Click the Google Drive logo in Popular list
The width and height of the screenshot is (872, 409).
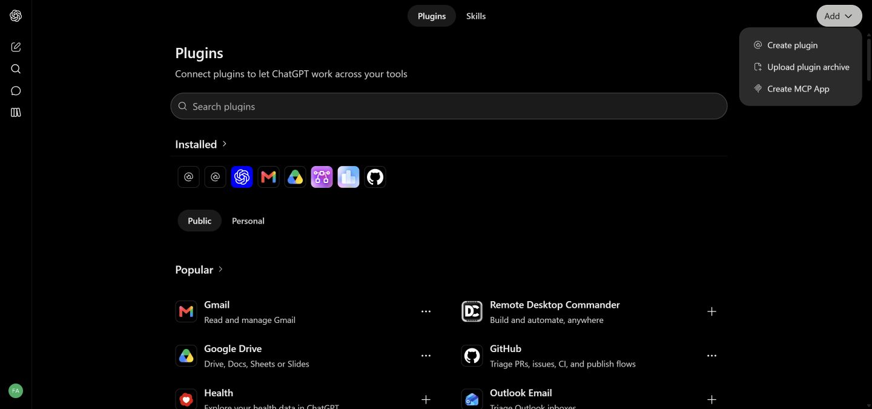pos(186,356)
